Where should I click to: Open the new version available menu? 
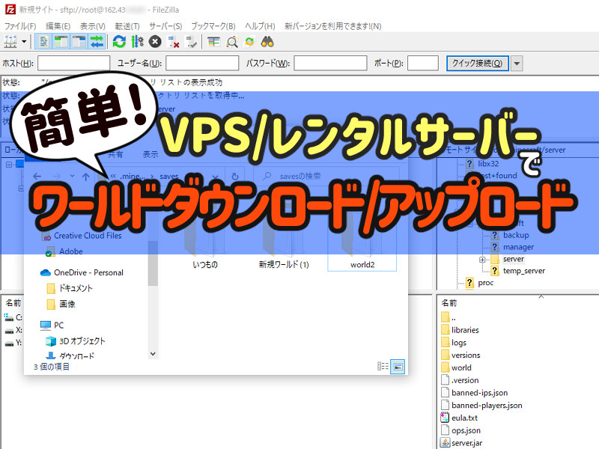[x=332, y=26]
